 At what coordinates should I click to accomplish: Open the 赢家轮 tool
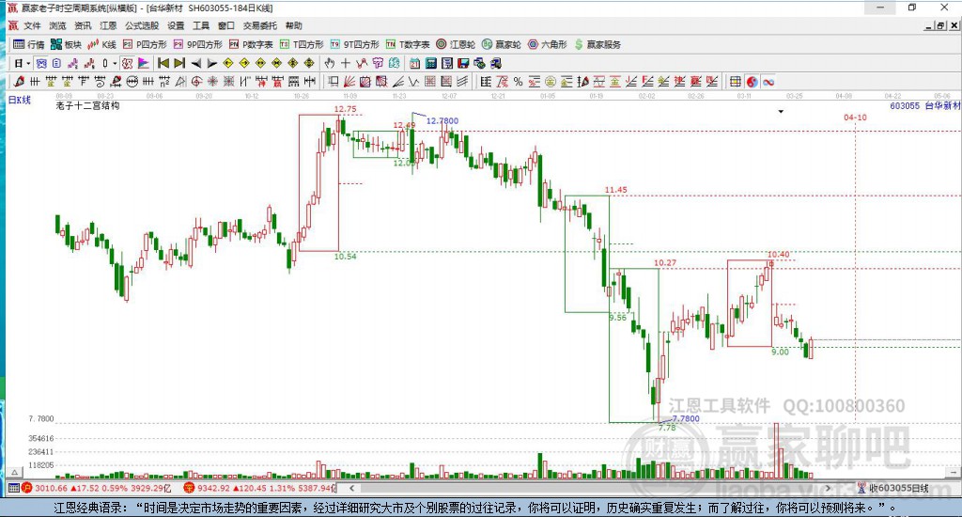502,44
